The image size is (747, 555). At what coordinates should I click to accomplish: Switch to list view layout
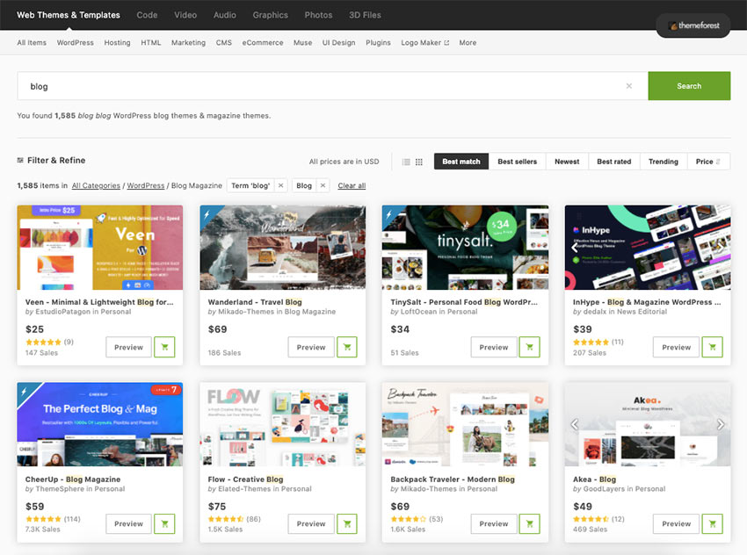pyautogui.click(x=406, y=162)
